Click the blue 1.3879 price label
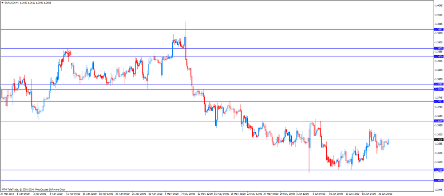Image resolution: width=444 pixels, height=196 pixels. tap(439, 56)
